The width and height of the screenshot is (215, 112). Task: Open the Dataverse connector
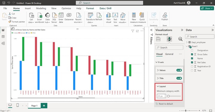tap(69, 17)
